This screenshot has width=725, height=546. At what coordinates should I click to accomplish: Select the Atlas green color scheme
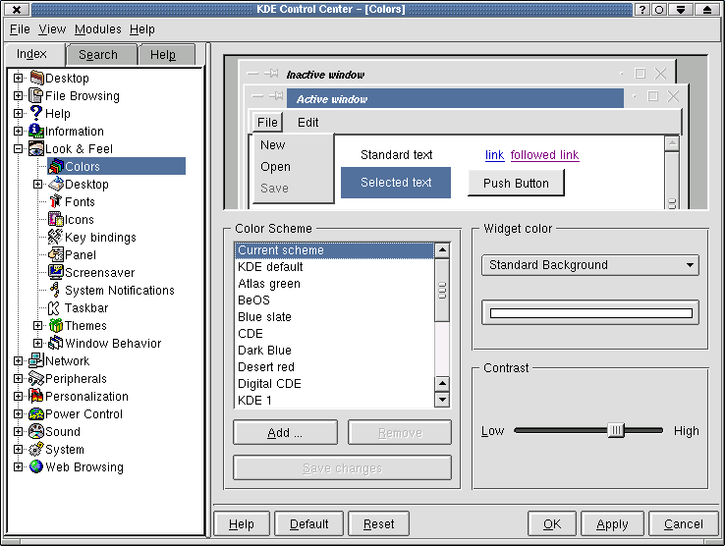coord(334,284)
